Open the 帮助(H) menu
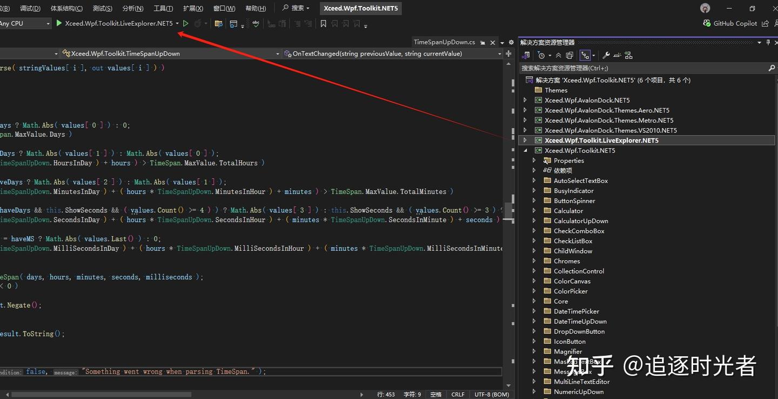778x399 pixels. 256,8
